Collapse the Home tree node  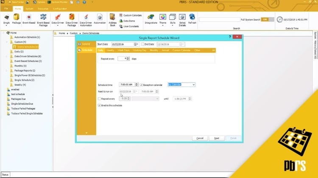3,33
